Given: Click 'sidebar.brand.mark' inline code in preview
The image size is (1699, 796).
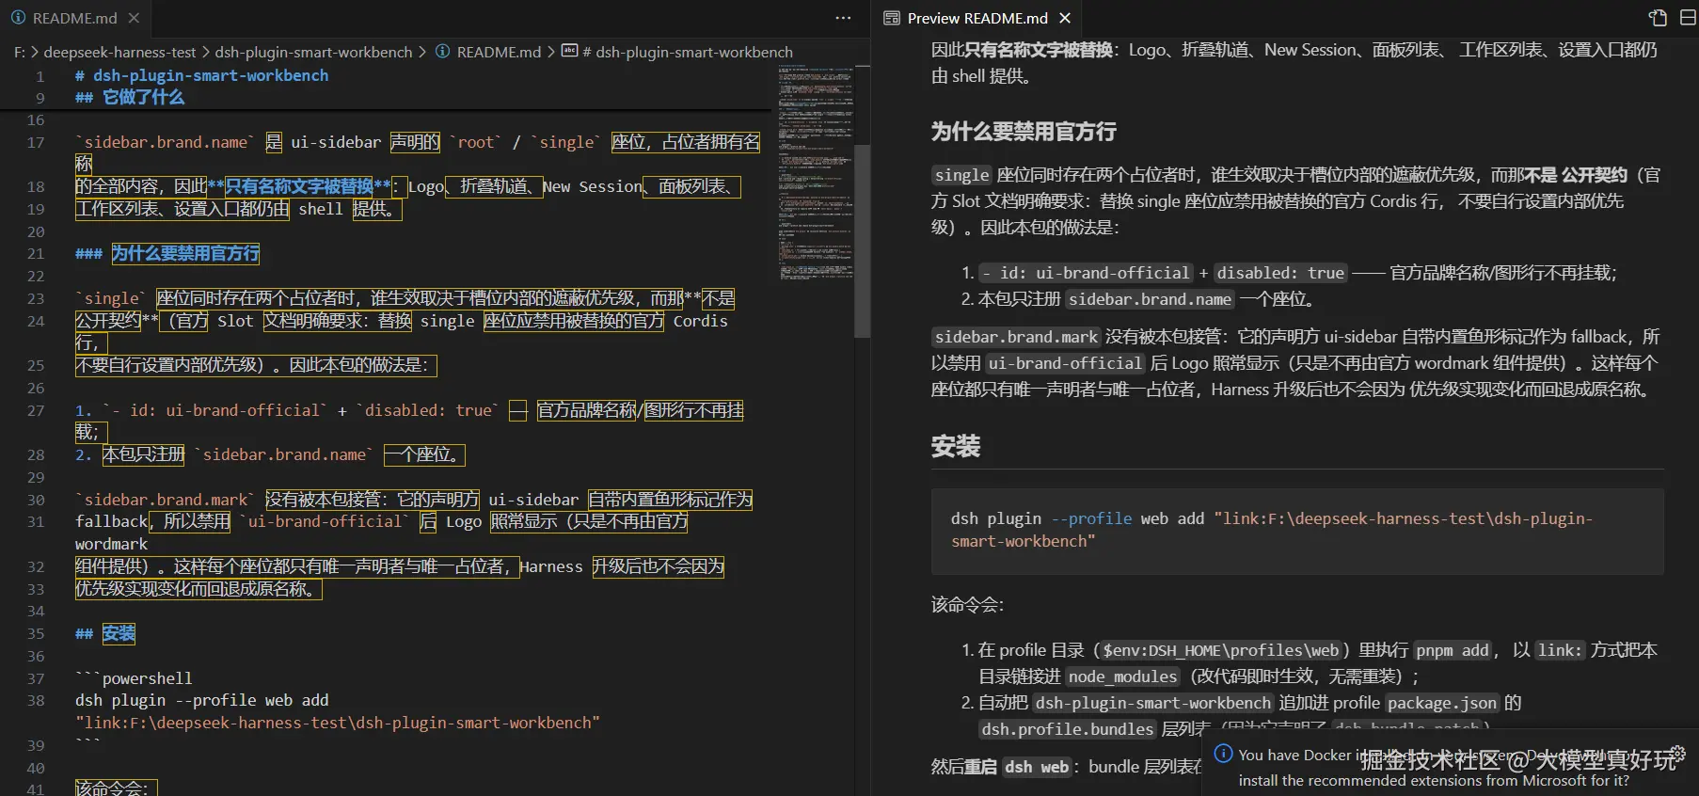Looking at the screenshot, I should pyautogui.click(x=1016, y=337).
